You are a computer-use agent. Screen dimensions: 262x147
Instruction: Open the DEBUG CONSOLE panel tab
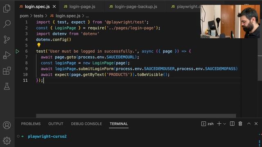[86, 124]
